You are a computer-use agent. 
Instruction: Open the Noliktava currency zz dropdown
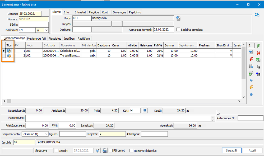[46, 30]
